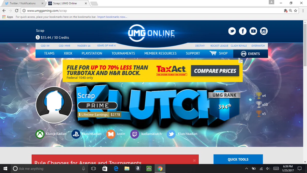Screen dimensions: 307x173
Task: Click Import bookmarks now link
Action: [112, 17]
